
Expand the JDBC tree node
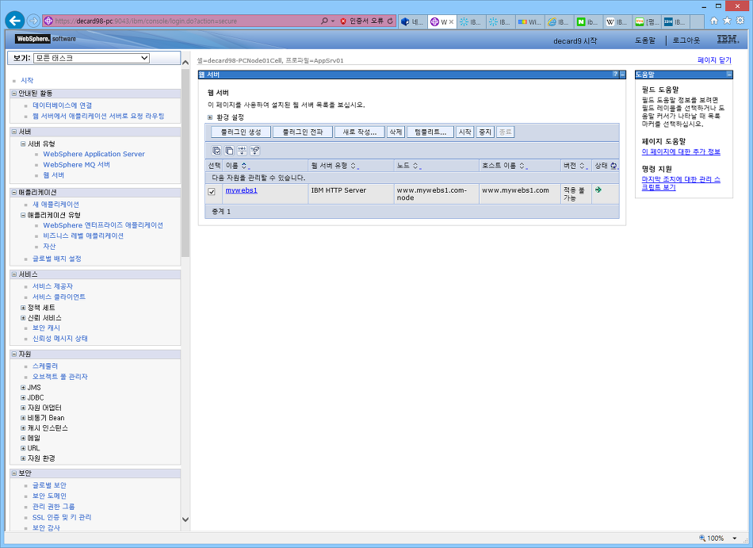[23, 397]
